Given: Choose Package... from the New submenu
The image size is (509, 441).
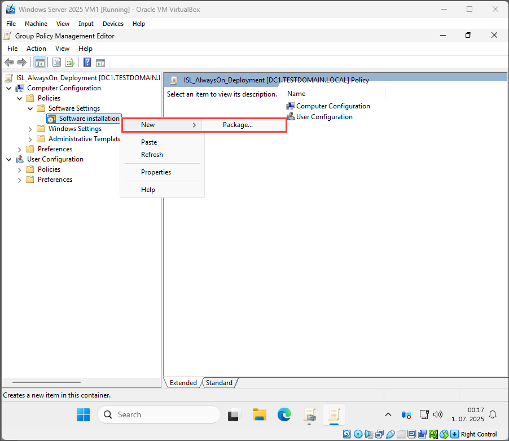Looking at the screenshot, I should [x=244, y=125].
